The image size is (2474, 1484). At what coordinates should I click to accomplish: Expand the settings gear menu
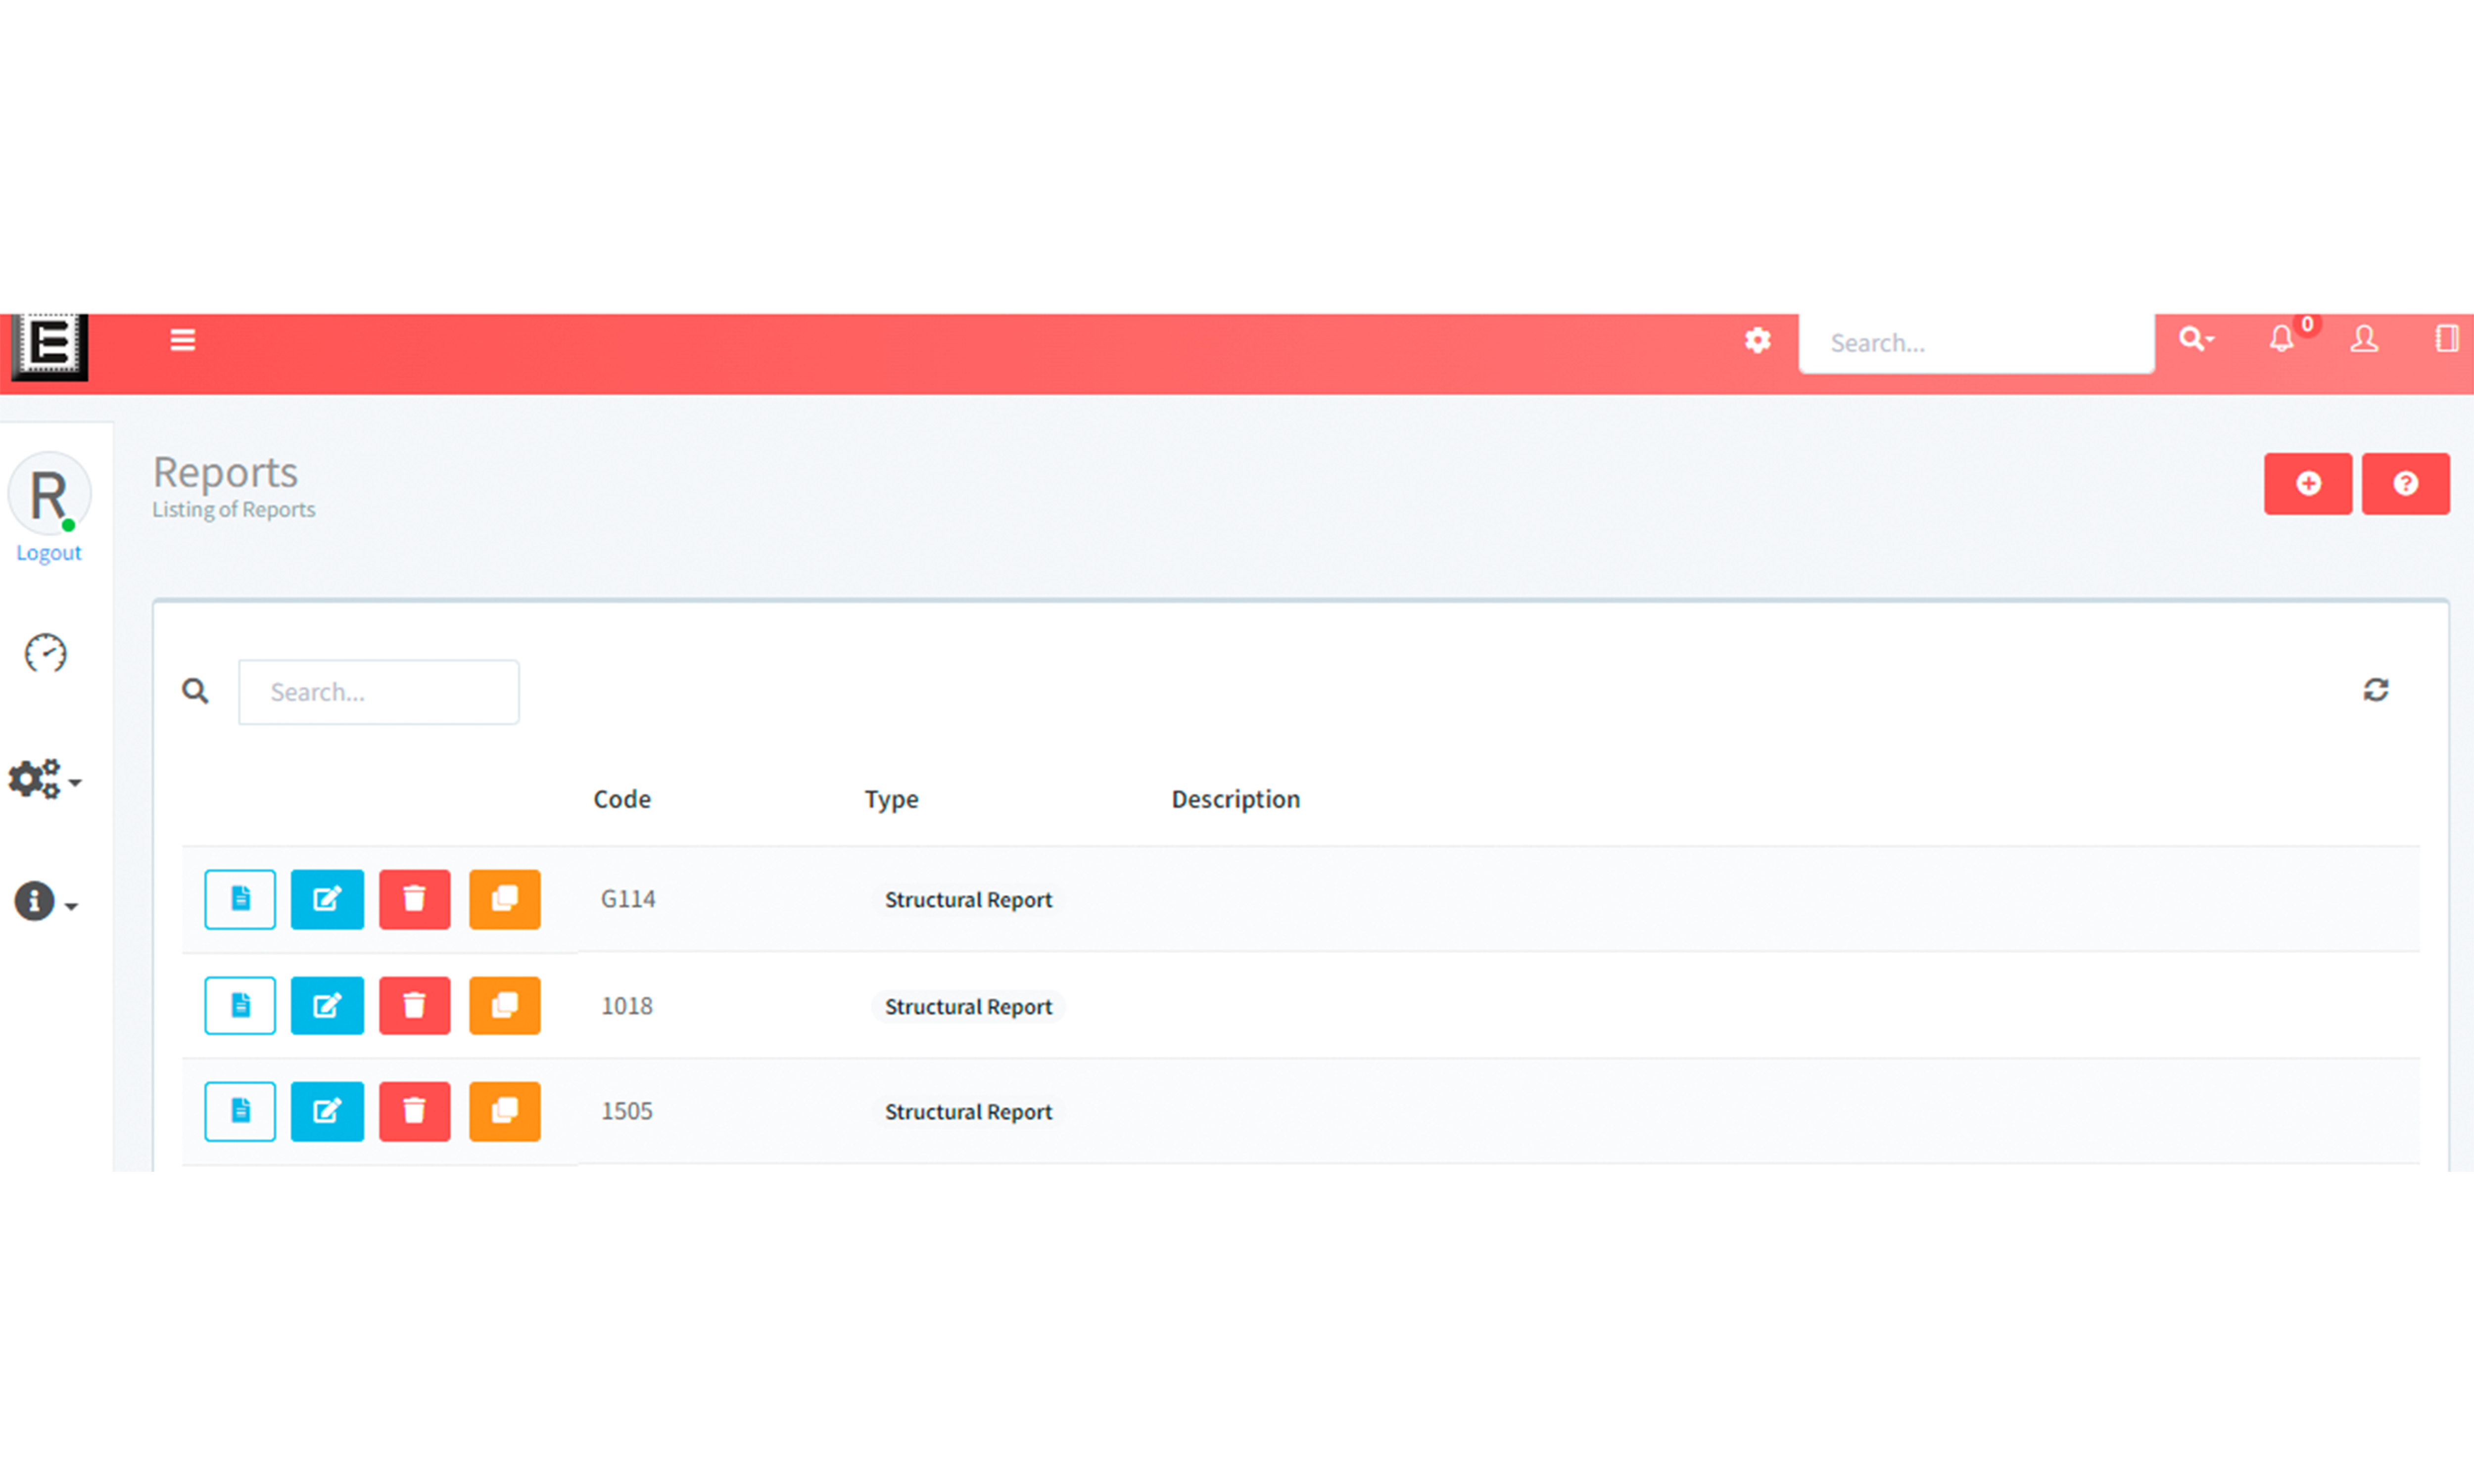(48, 779)
